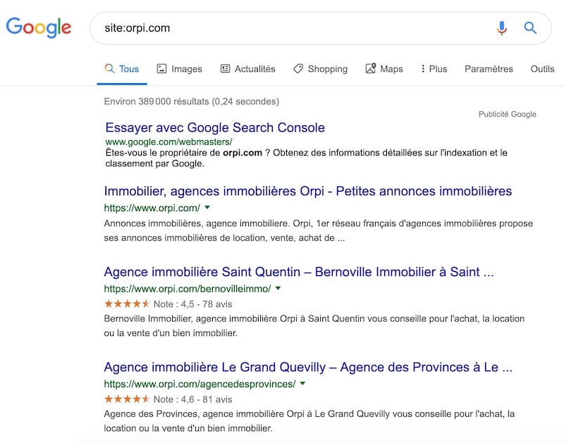This screenshot has height=443, width=564.
Task: Activate voice search microphone icon
Action: coord(501,28)
